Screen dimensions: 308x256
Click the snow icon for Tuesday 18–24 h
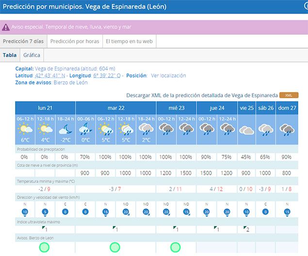[146, 129]
